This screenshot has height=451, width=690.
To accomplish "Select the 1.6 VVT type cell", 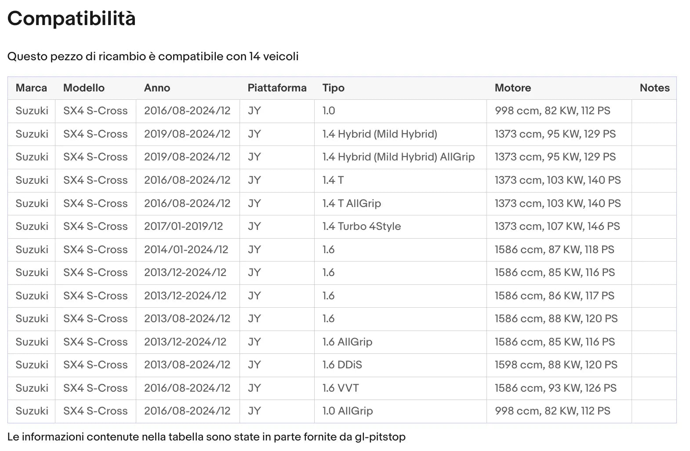I will coord(341,388).
